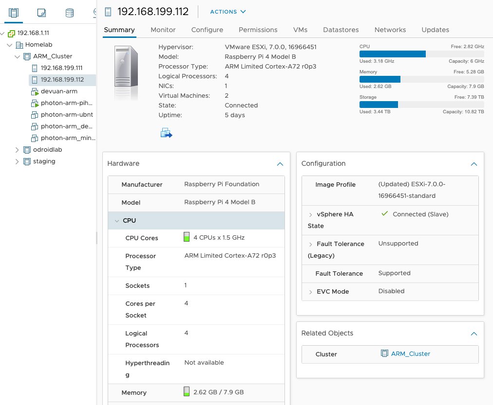Collapse the 192.168.1.11 vCenter node

point(2,33)
